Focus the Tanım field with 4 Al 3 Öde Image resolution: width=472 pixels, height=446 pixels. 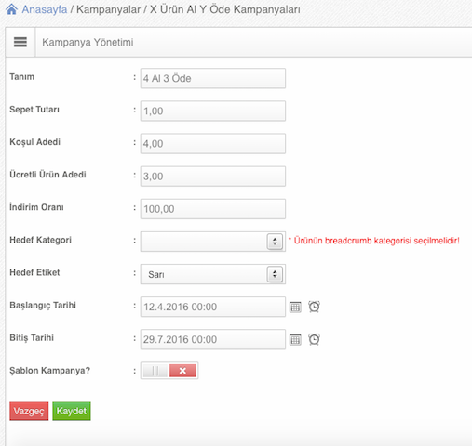coord(213,78)
